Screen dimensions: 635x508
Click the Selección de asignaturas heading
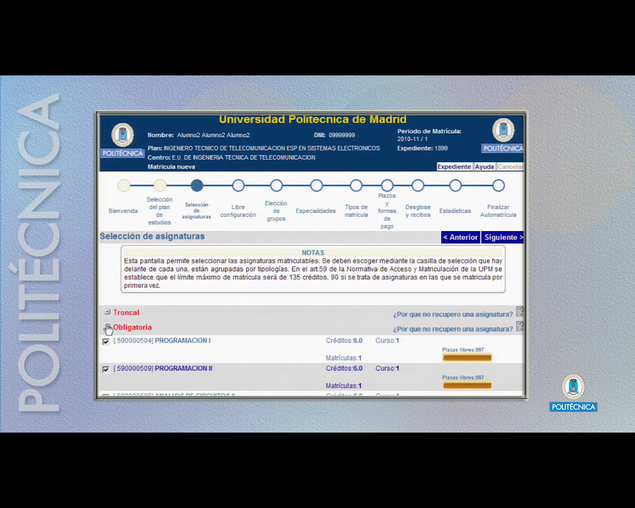(152, 236)
